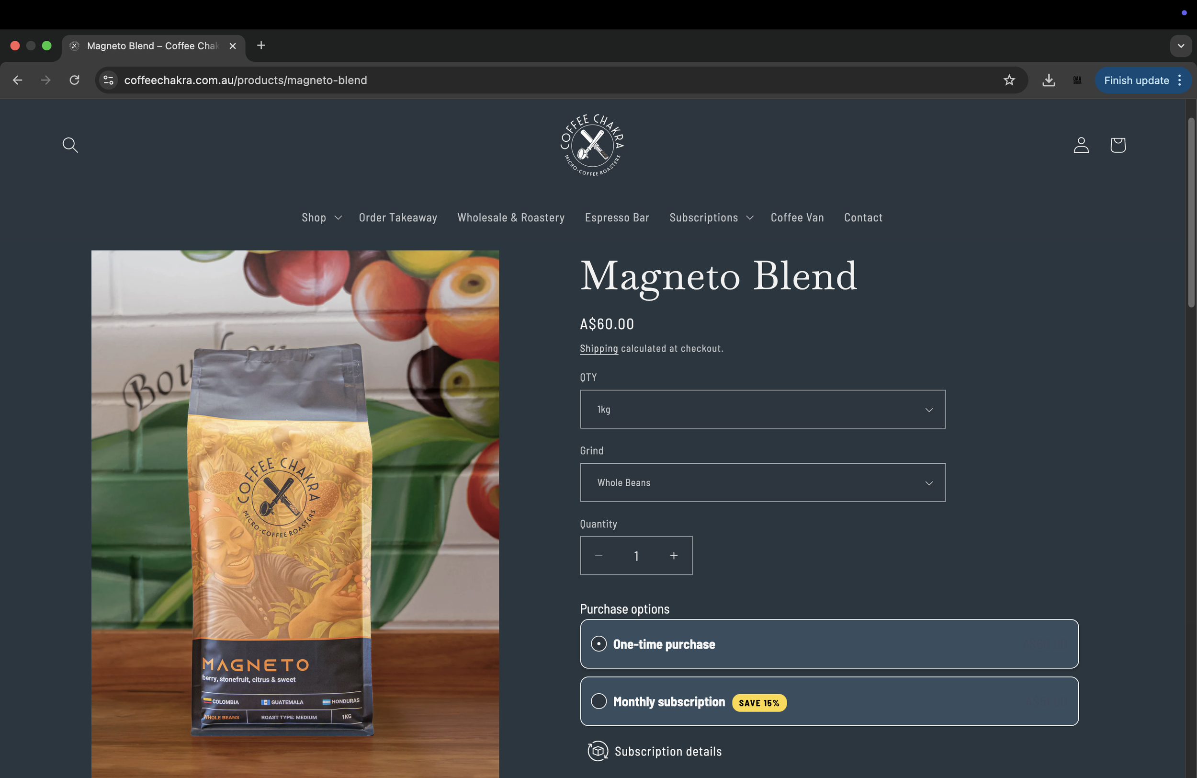View site information icon in address bar
The height and width of the screenshot is (778, 1197).
point(108,80)
